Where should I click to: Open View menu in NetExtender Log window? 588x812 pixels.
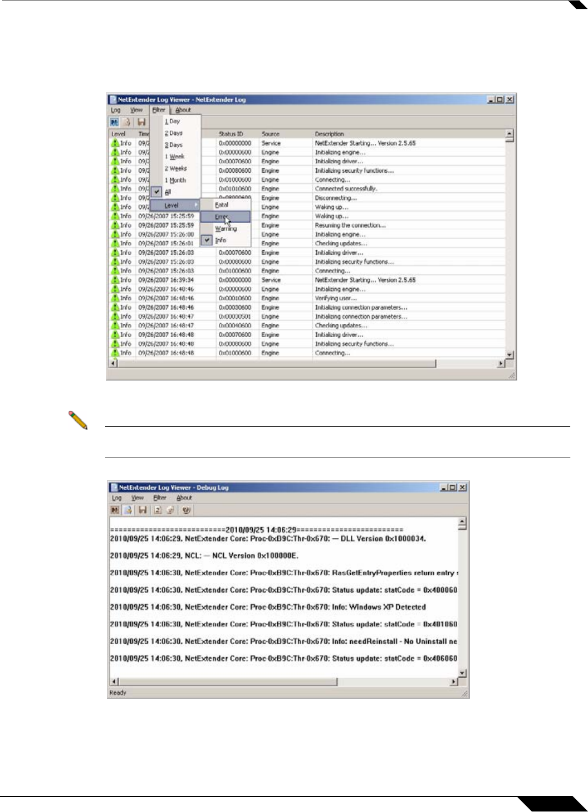click(x=136, y=110)
